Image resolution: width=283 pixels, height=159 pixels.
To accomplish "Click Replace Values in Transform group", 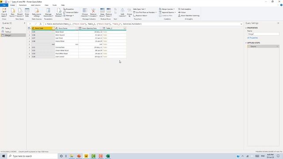I will coord(140,16).
